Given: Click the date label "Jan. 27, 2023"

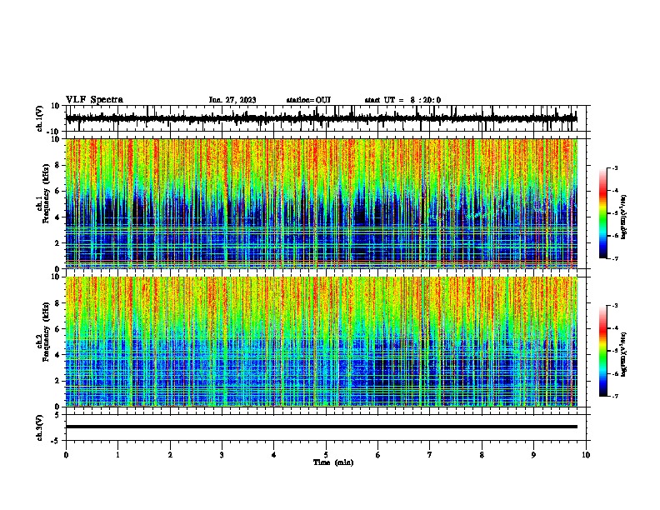Looking at the screenshot, I should [x=232, y=100].
